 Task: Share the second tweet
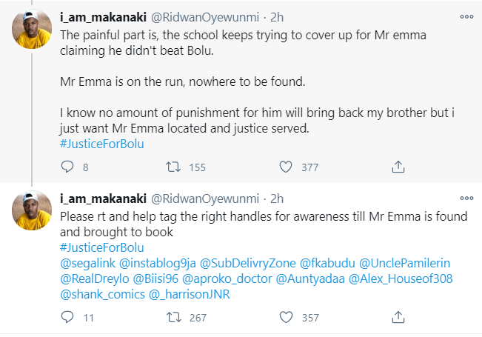coord(398,317)
